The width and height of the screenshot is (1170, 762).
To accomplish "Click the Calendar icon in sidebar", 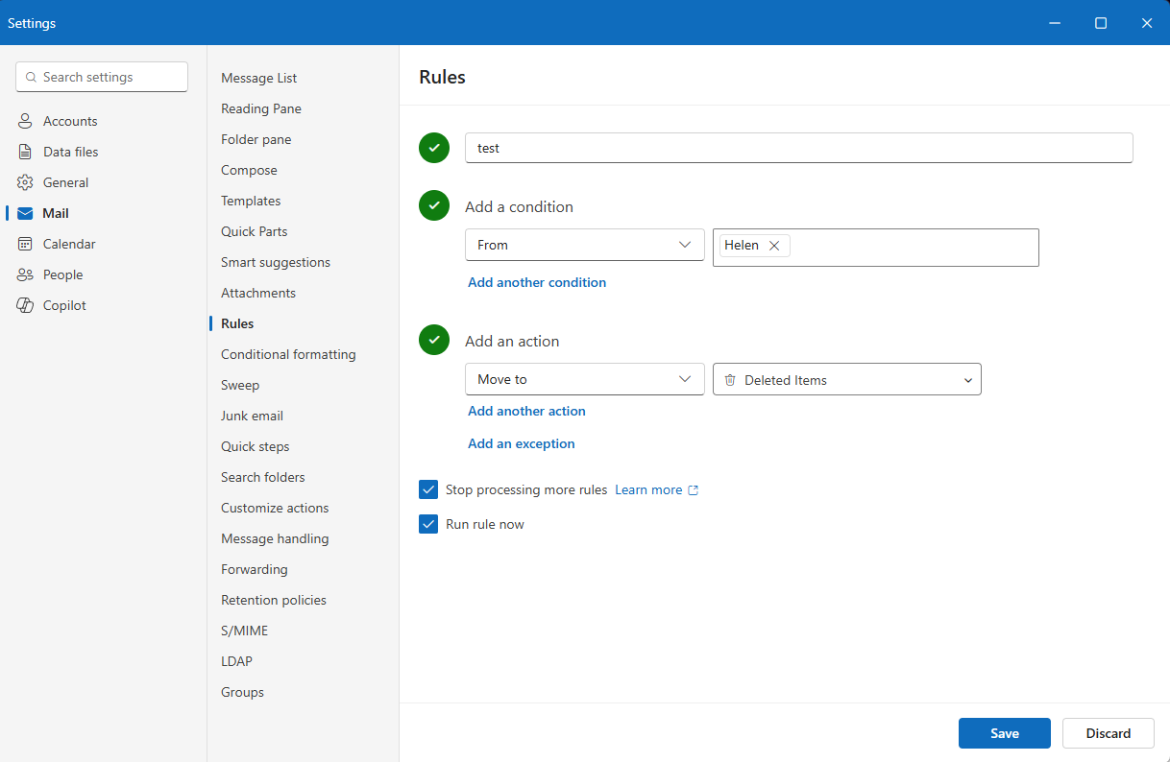I will 25,244.
